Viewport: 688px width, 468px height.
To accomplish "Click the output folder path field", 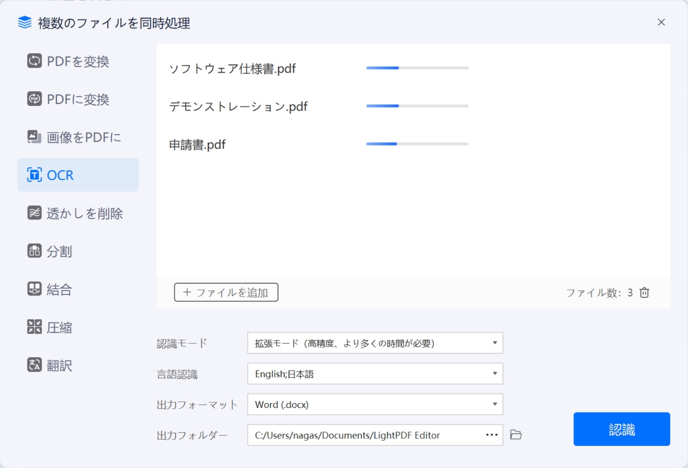I will coord(364,435).
